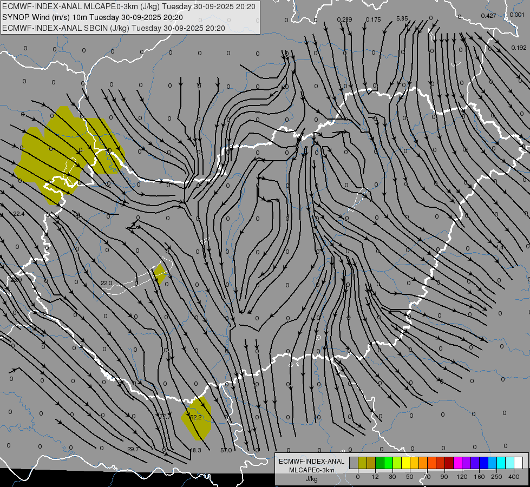Screen dimensions: 530x487
Task: Click the legend tick label 12
Action: click(375, 477)
